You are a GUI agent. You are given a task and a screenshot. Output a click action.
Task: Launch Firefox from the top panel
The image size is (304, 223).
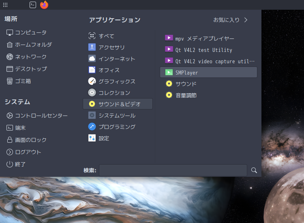coord(44,4)
